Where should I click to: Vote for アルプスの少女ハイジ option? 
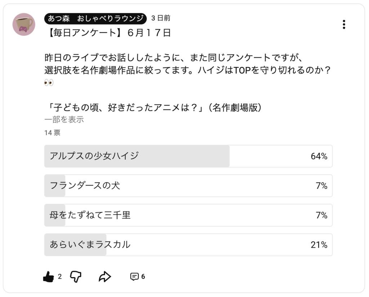pos(188,156)
